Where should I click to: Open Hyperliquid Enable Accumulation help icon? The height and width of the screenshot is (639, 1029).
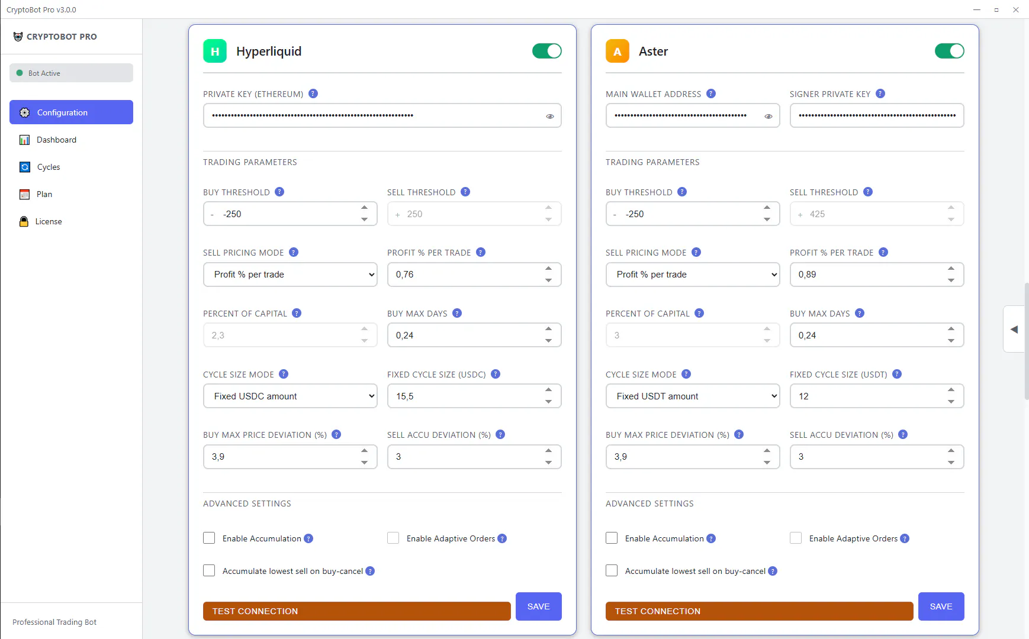(308, 538)
